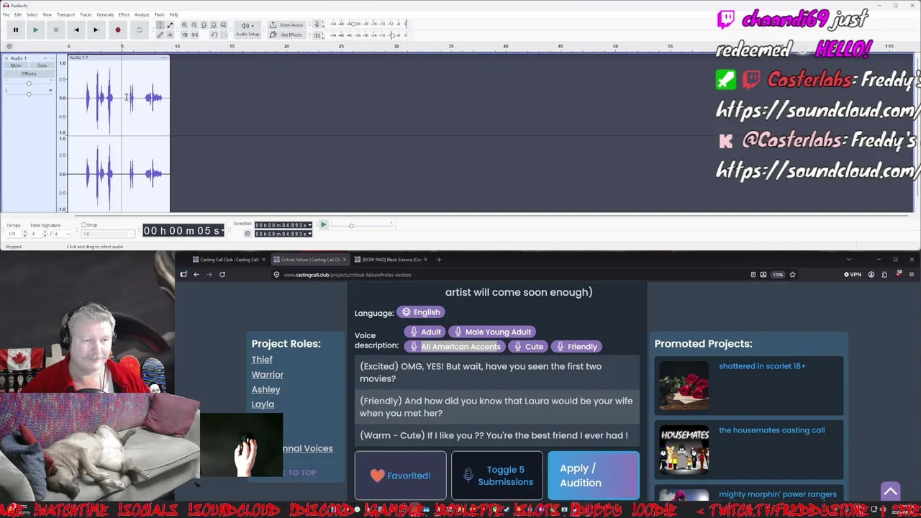Reload the castingcall.club page
The image size is (921, 518).
click(x=222, y=274)
